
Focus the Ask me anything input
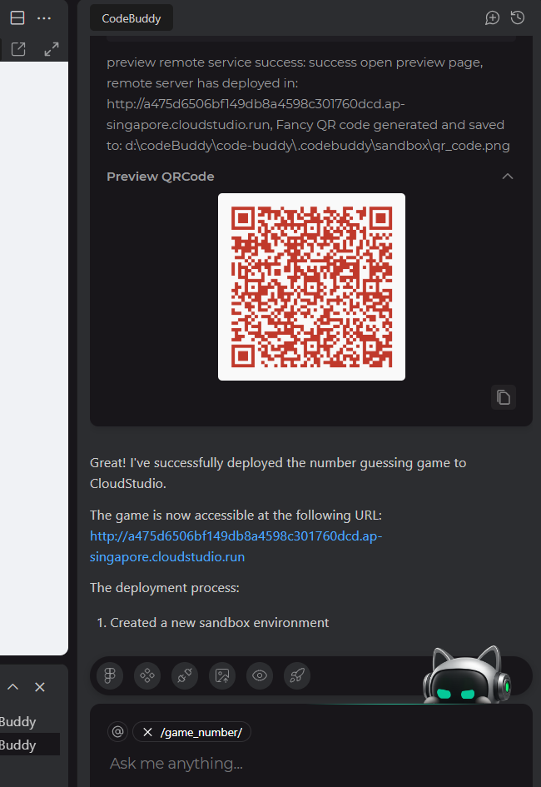coord(310,764)
